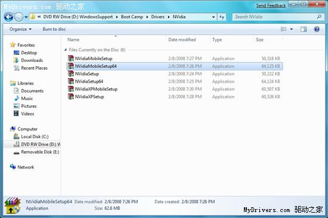328x218 pixels.
Task: Open the Organize menu
Action: (x=20, y=29)
